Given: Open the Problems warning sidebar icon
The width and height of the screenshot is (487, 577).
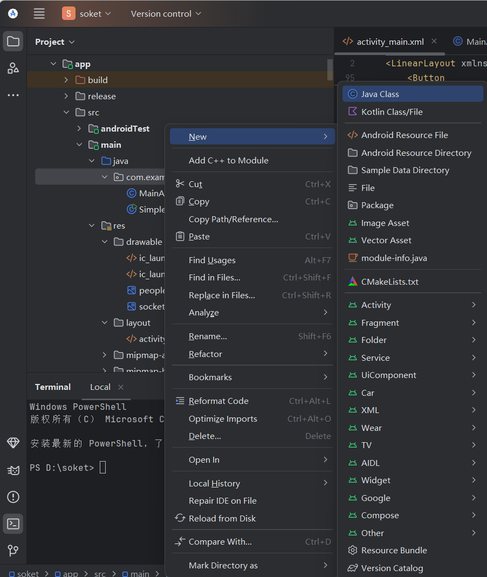Looking at the screenshot, I should (13, 497).
